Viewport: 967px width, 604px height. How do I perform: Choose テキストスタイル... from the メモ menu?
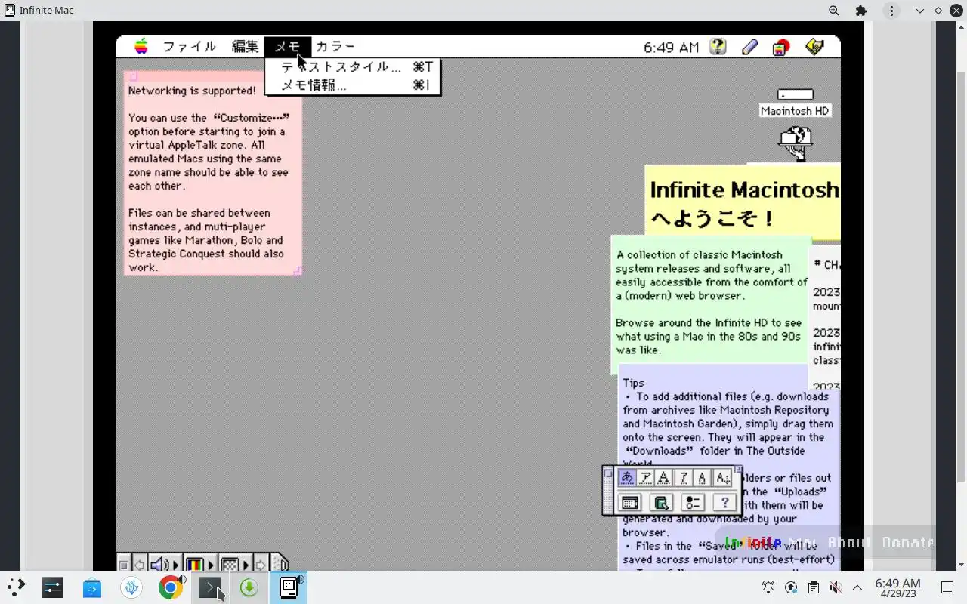[x=352, y=66]
